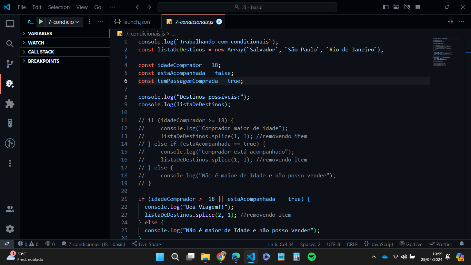The width and height of the screenshot is (471, 265).
Task: Click 7-condicionais (JS - basic) debug status item
Action: (x=93, y=244)
